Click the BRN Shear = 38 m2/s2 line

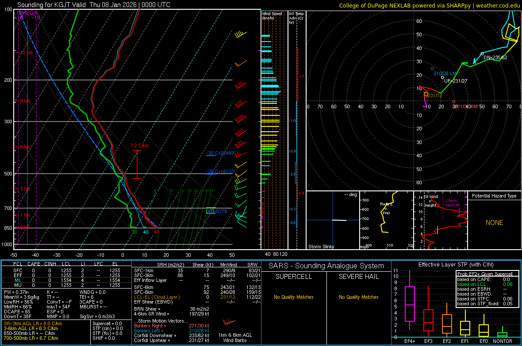[x=172, y=309]
